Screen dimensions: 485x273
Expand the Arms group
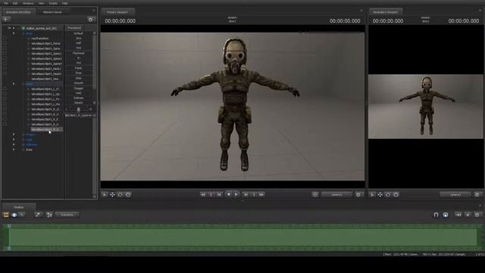14,83
